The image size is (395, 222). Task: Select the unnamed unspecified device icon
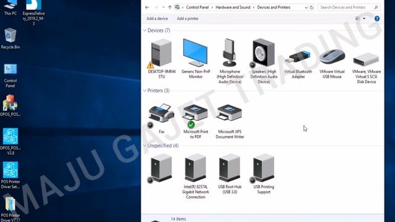point(161,168)
